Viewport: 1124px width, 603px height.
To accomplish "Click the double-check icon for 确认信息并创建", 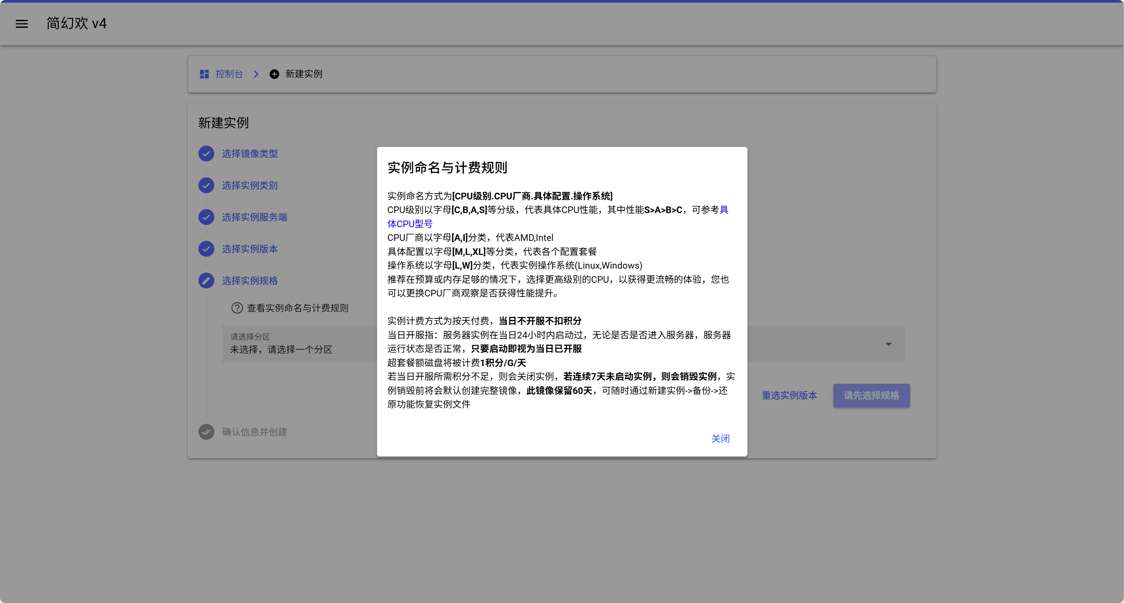I will pyautogui.click(x=206, y=432).
